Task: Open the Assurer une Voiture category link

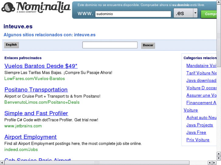Action: click(x=202, y=95)
